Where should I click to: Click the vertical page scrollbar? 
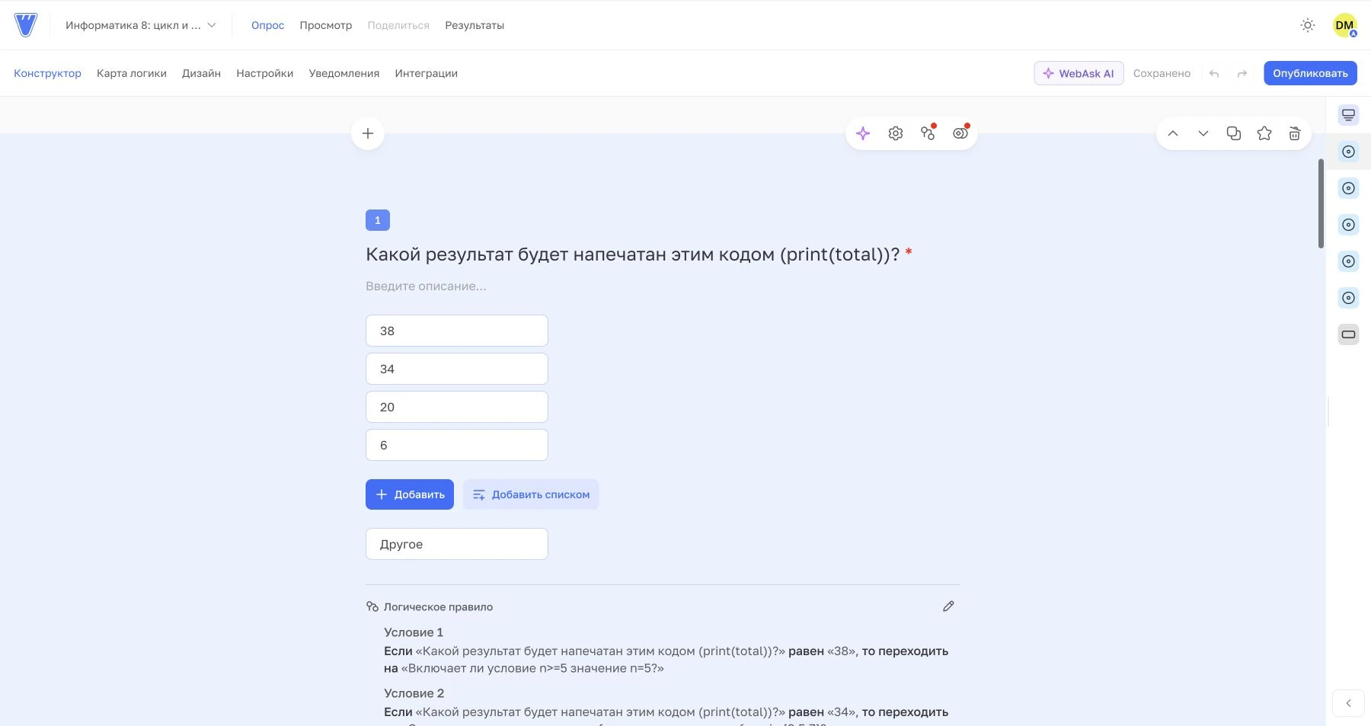pos(1321,203)
